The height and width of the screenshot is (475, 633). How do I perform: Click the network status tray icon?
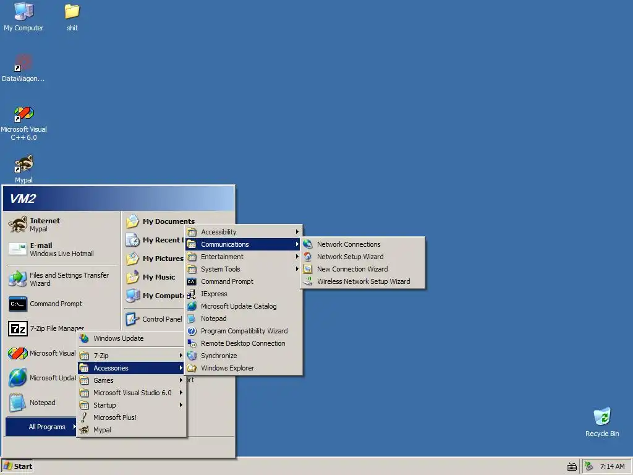coord(589,466)
